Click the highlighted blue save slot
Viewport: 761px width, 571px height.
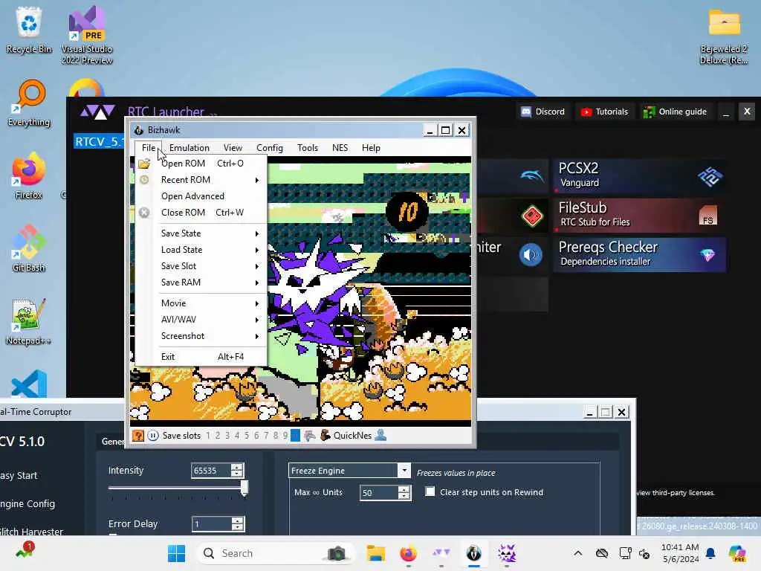tap(295, 436)
